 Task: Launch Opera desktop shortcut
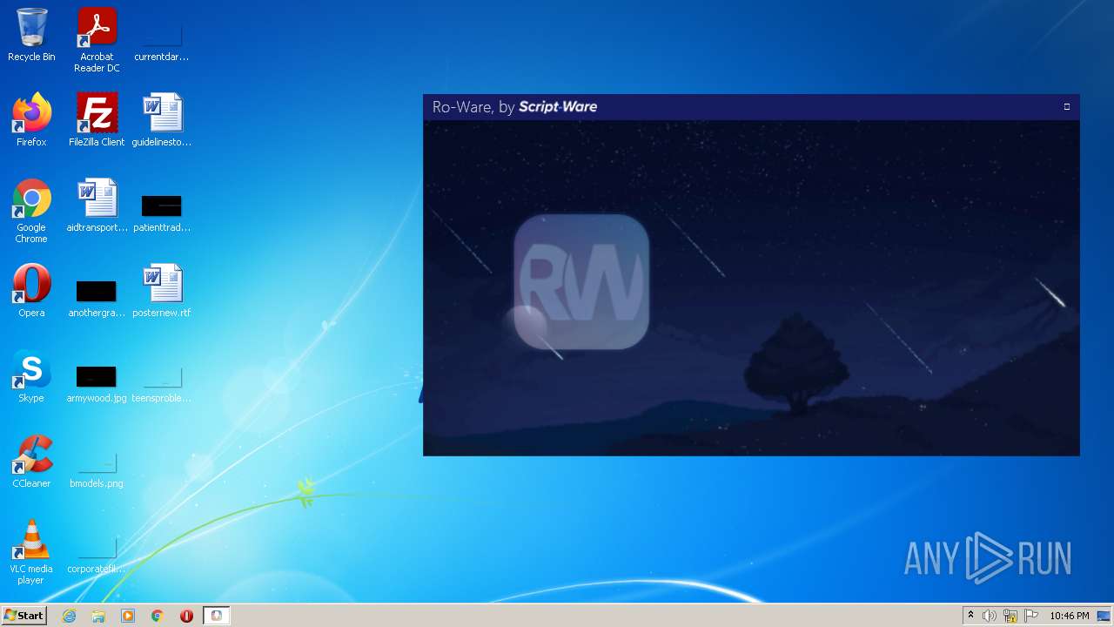tap(31, 290)
